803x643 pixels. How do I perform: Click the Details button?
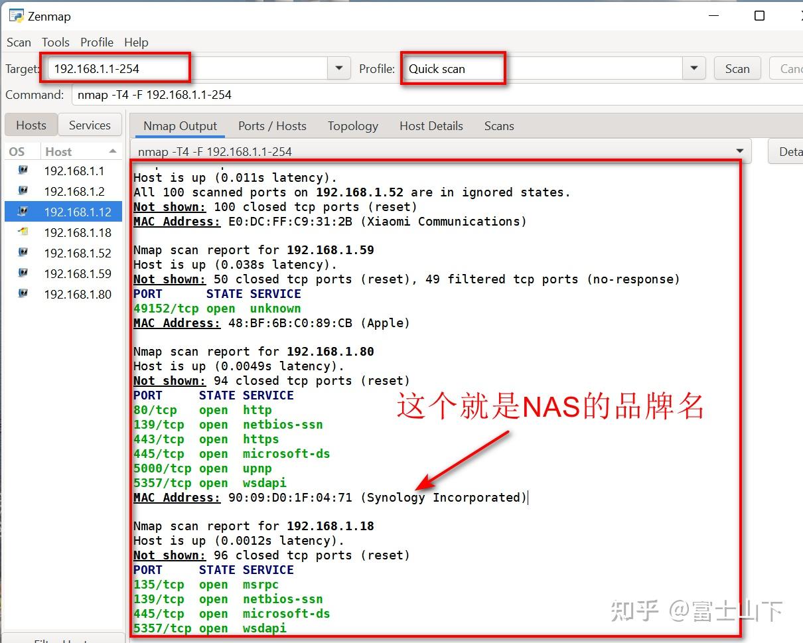click(791, 151)
